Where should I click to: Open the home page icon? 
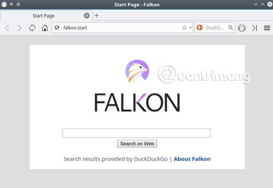pyautogui.click(x=45, y=28)
